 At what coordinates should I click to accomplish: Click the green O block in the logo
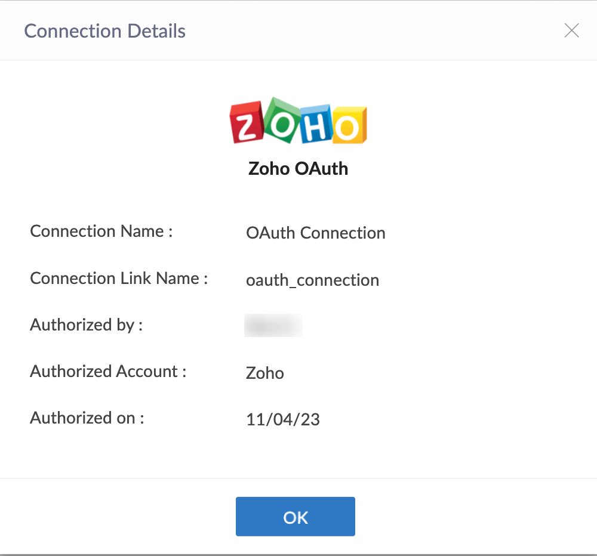[x=281, y=121]
